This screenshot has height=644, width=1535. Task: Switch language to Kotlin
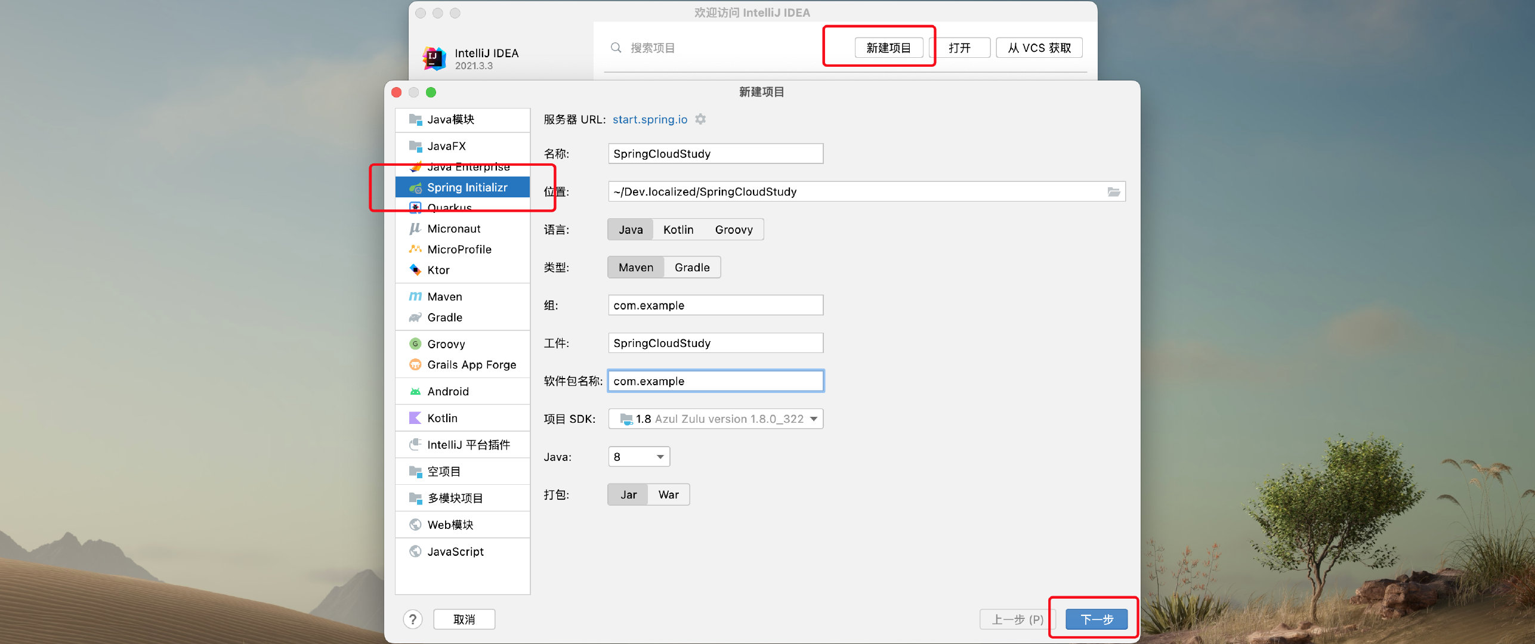[x=678, y=230]
